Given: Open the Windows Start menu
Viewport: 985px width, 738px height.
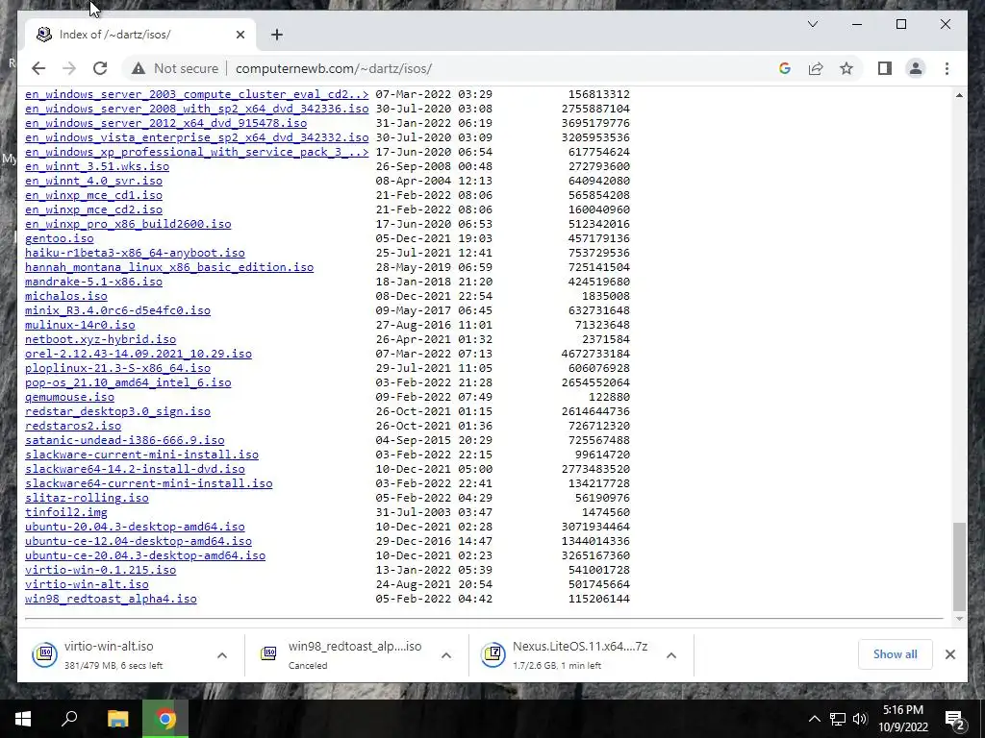Looking at the screenshot, I should (x=23, y=719).
